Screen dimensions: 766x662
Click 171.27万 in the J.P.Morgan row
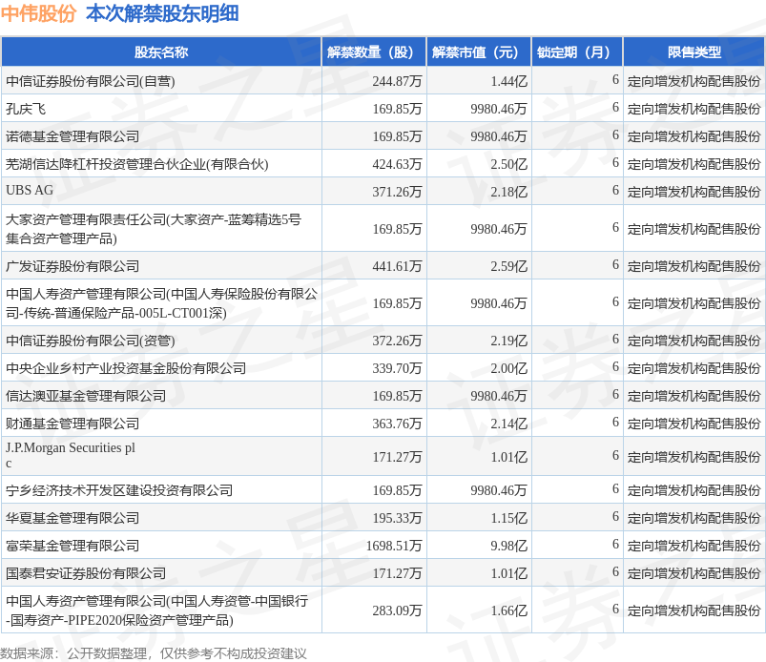(x=397, y=457)
